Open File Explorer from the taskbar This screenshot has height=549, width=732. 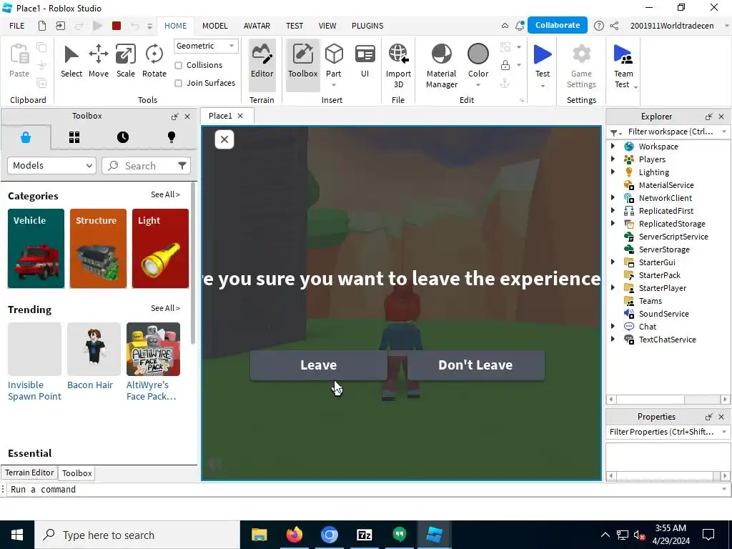pyautogui.click(x=259, y=535)
